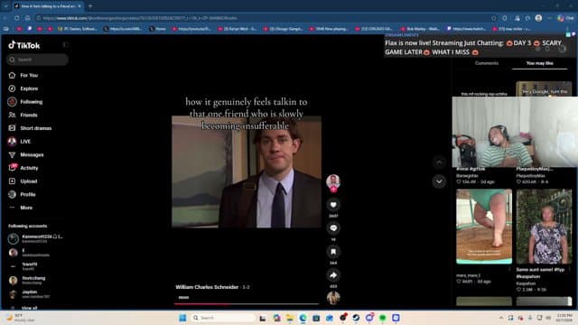
Task: Close the TikTok browser tab
Action: (79, 6)
